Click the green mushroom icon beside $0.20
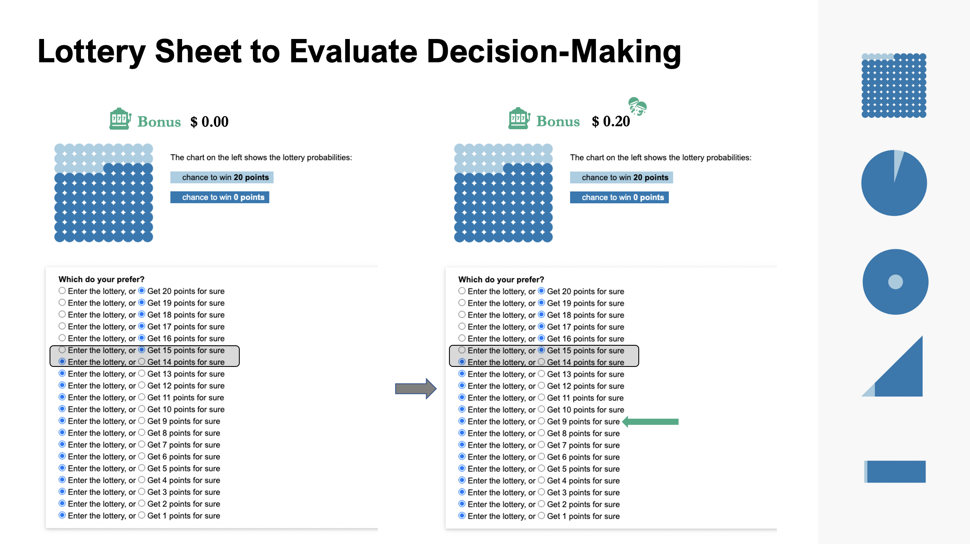 [x=637, y=106]
